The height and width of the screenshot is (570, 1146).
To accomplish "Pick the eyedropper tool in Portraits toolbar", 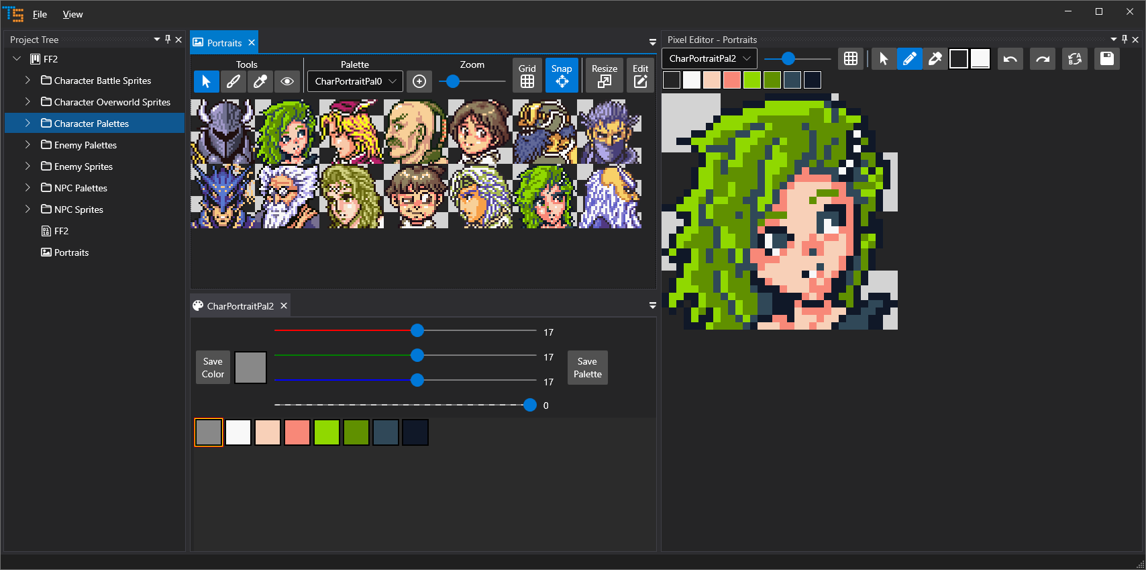I will coord(260,81).
